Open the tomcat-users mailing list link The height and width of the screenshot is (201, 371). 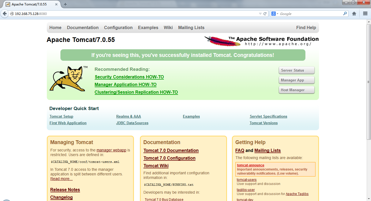coord(247,180)
